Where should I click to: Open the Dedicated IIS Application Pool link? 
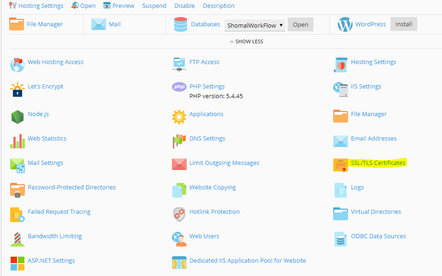click(x=248, y=260)
